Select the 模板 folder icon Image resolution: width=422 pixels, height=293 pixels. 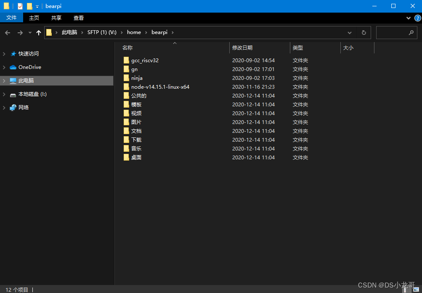126,104
